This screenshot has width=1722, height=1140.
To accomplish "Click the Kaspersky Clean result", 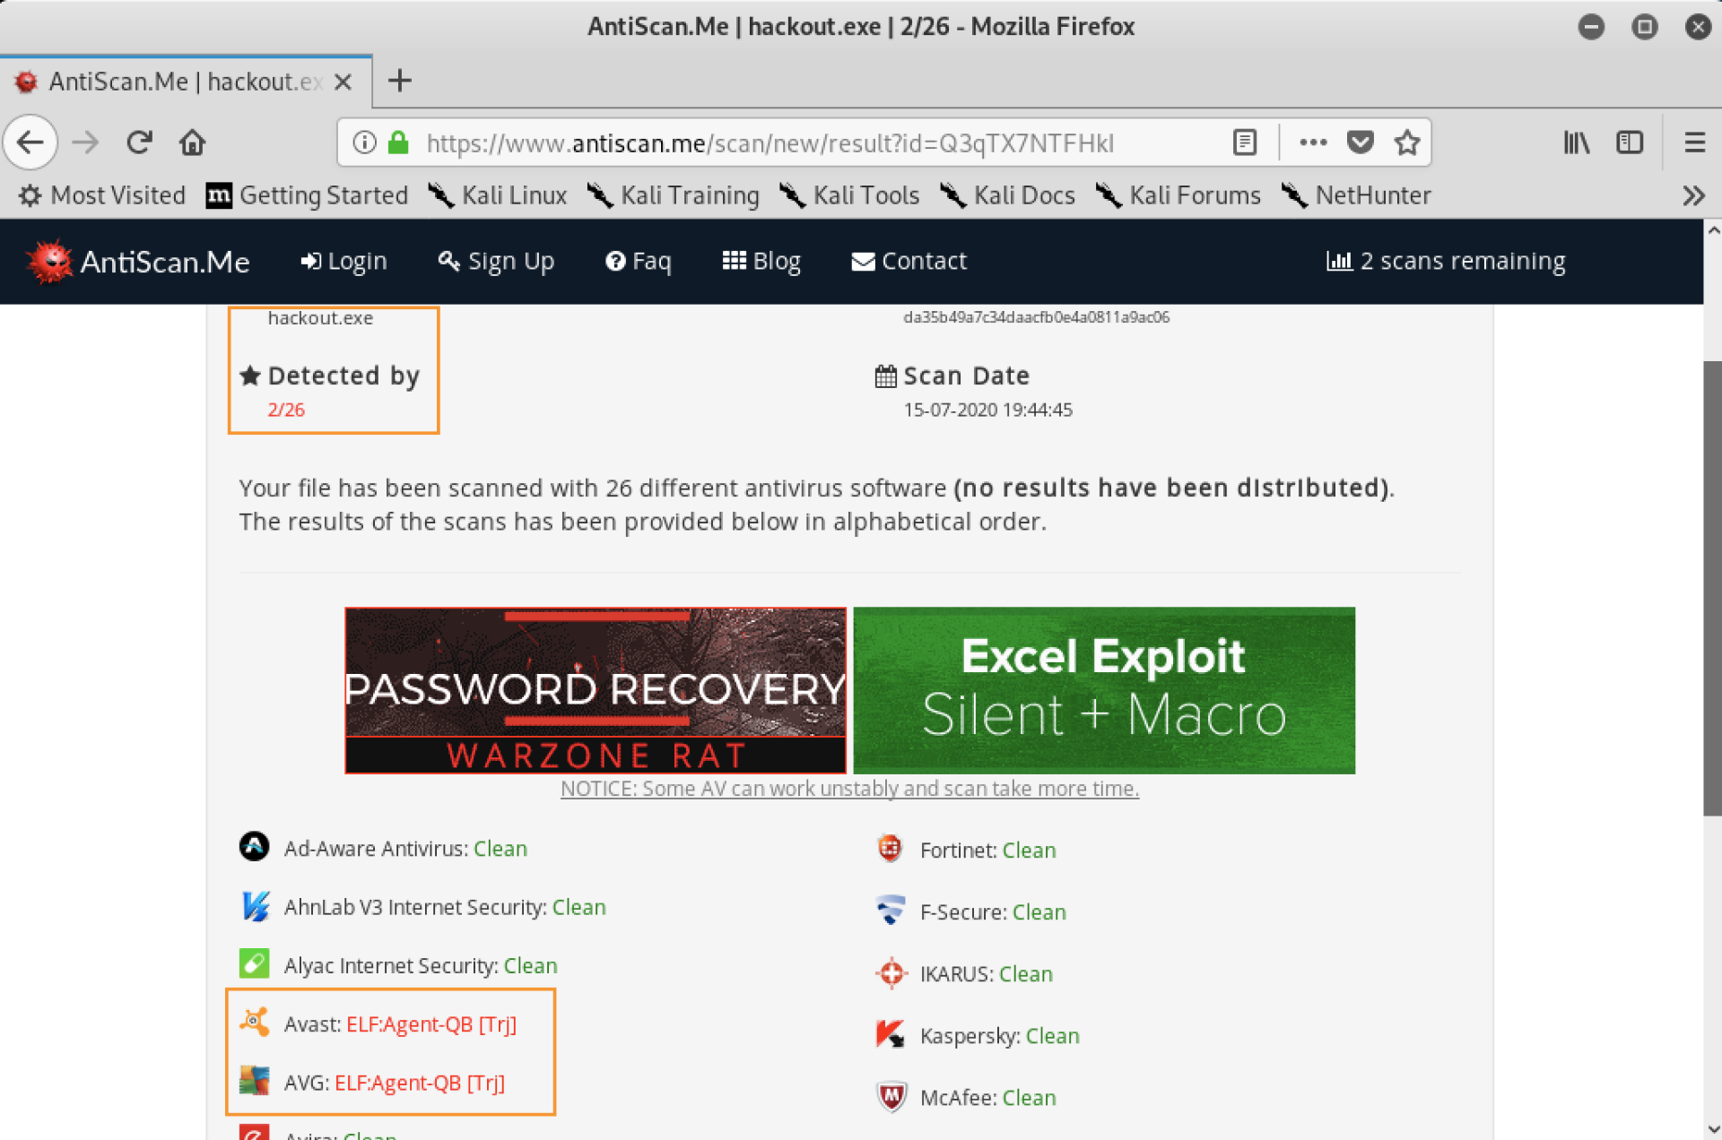I will coord(1052,1036).
